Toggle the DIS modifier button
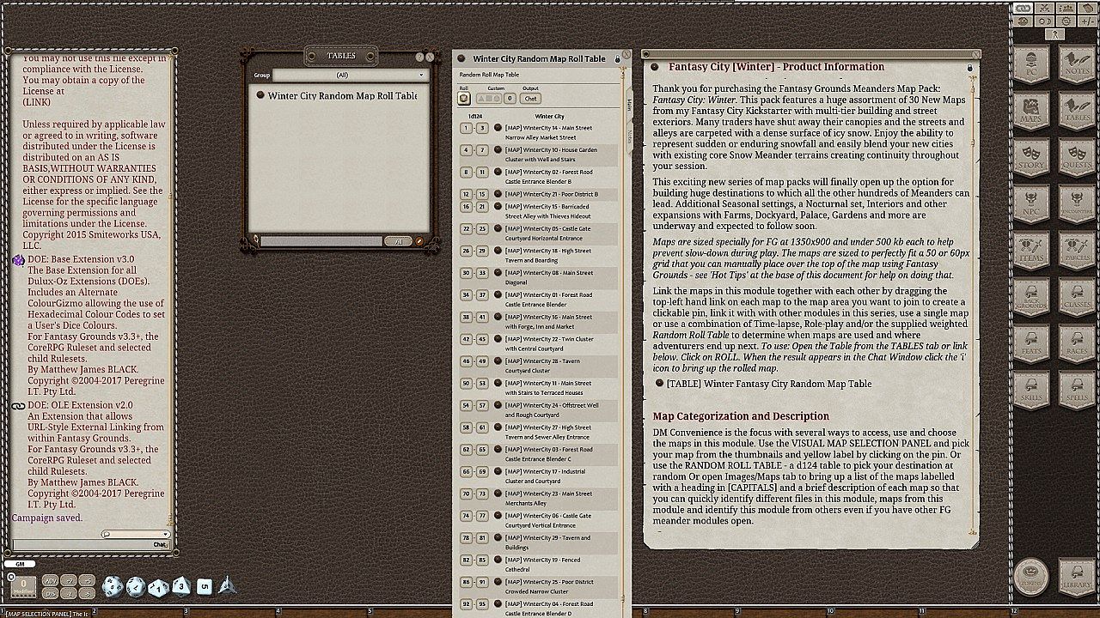Image resolution: width=1100 pixels, height=618 pixels. pyautogui.click(x=50, y=593)
